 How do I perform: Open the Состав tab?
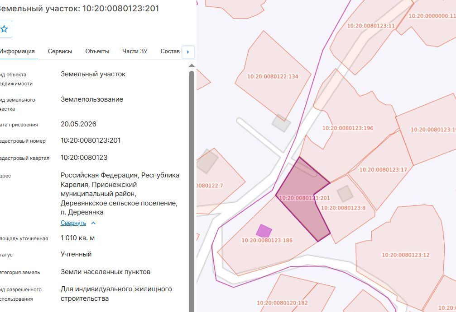(x=170, y=51)
